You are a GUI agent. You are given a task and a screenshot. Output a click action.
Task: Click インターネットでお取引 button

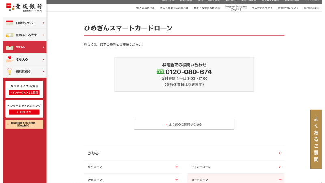point(24,93)
